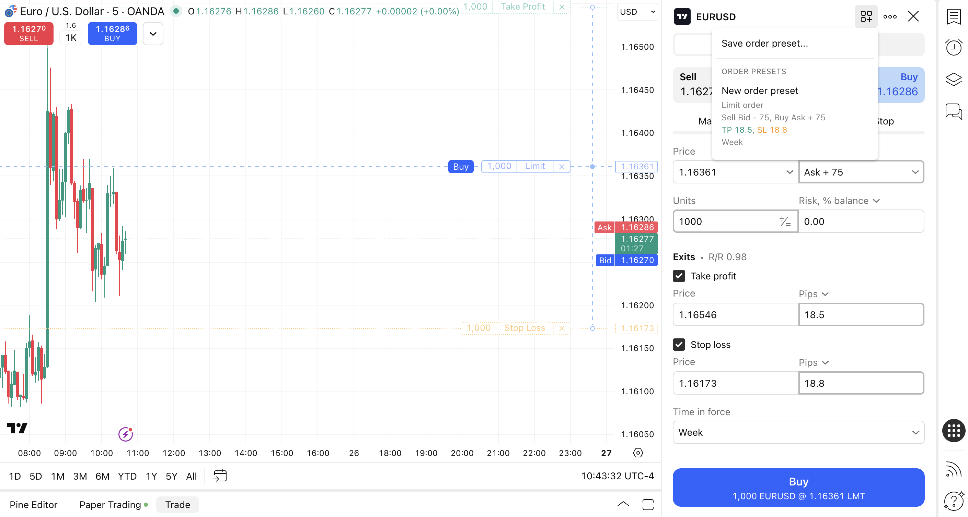
Task: Click the blue Buy 1,000 EURUSD button
Action: [x=798, y=488]
